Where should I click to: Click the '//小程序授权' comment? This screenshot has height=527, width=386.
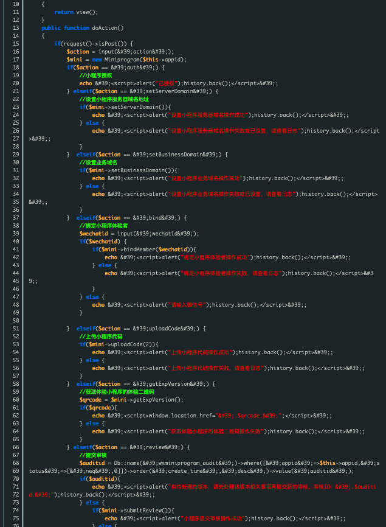95,75
